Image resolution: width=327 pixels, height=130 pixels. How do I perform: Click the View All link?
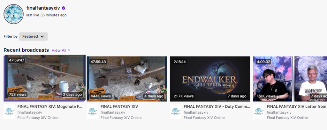point(59,50)
